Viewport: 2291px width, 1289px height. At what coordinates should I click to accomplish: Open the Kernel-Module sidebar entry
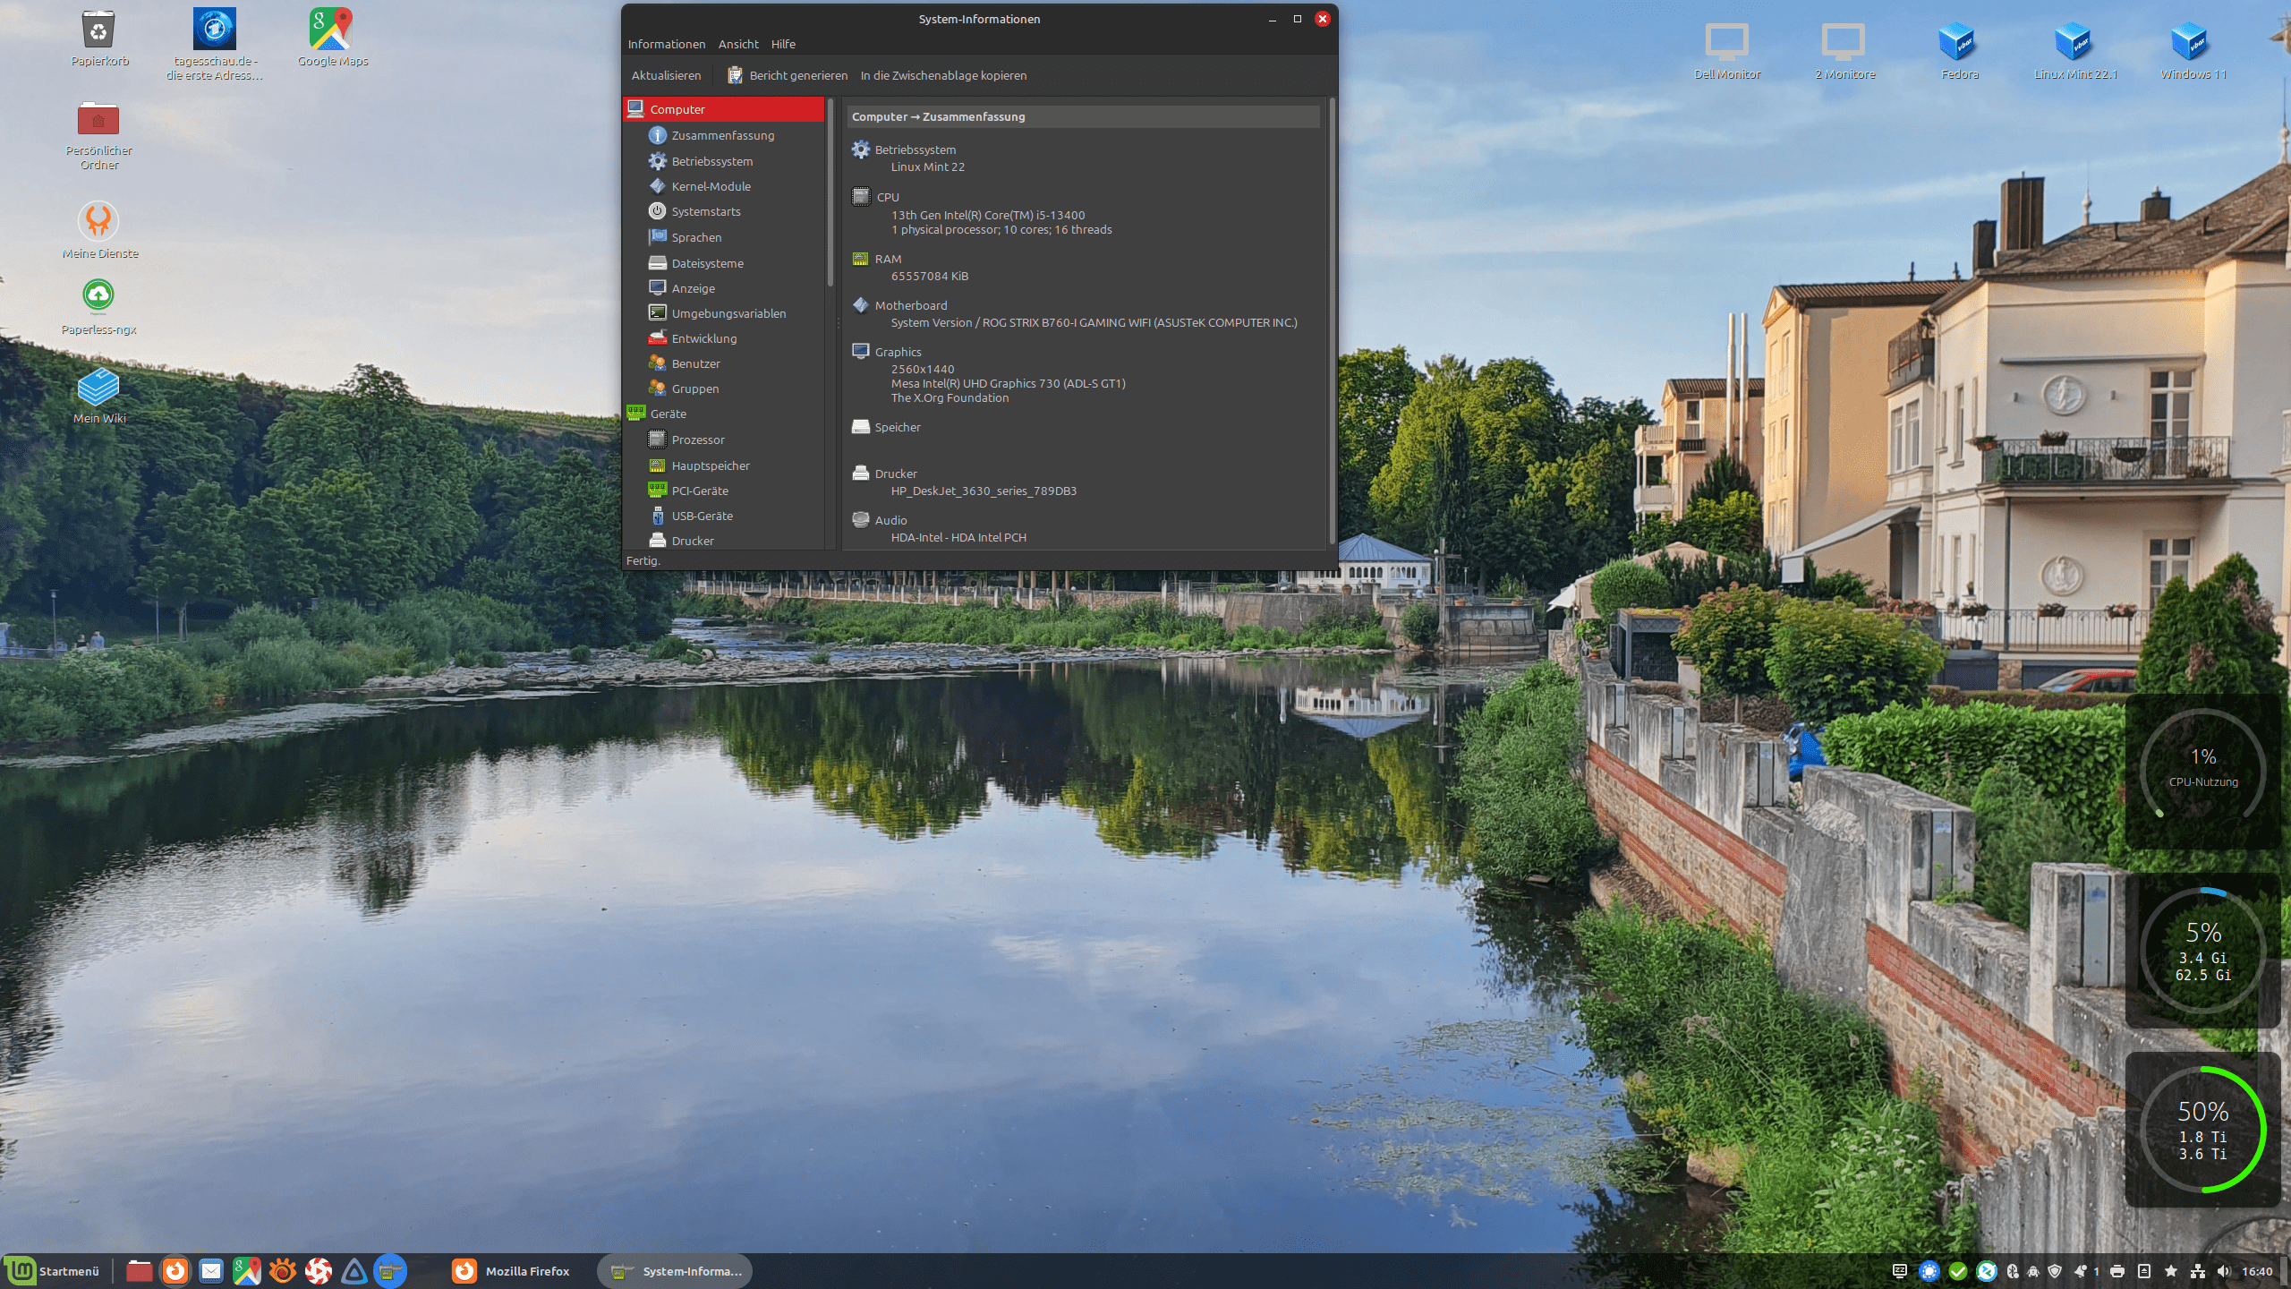pyautogui.click(x=711, y=186)
